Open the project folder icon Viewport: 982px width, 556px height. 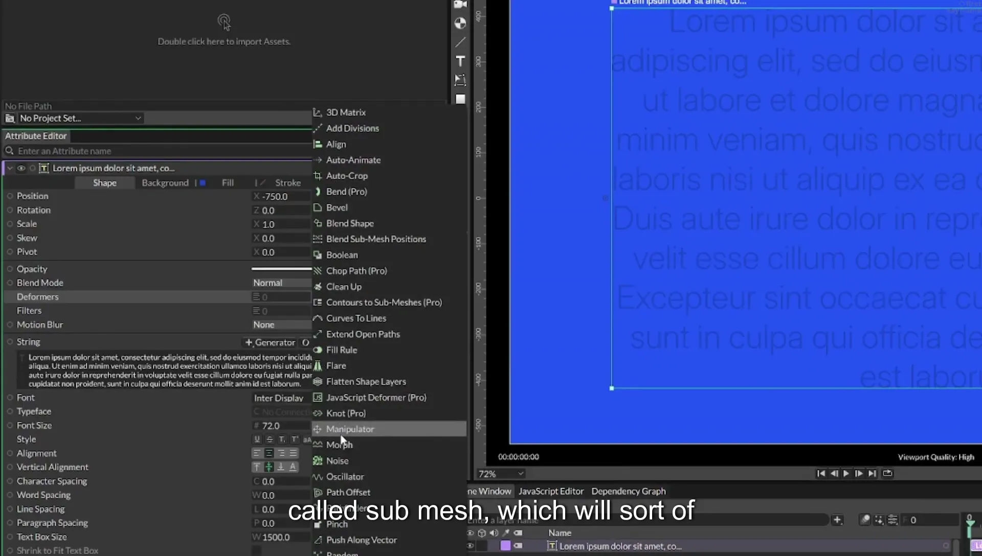[x=10, y=119]
